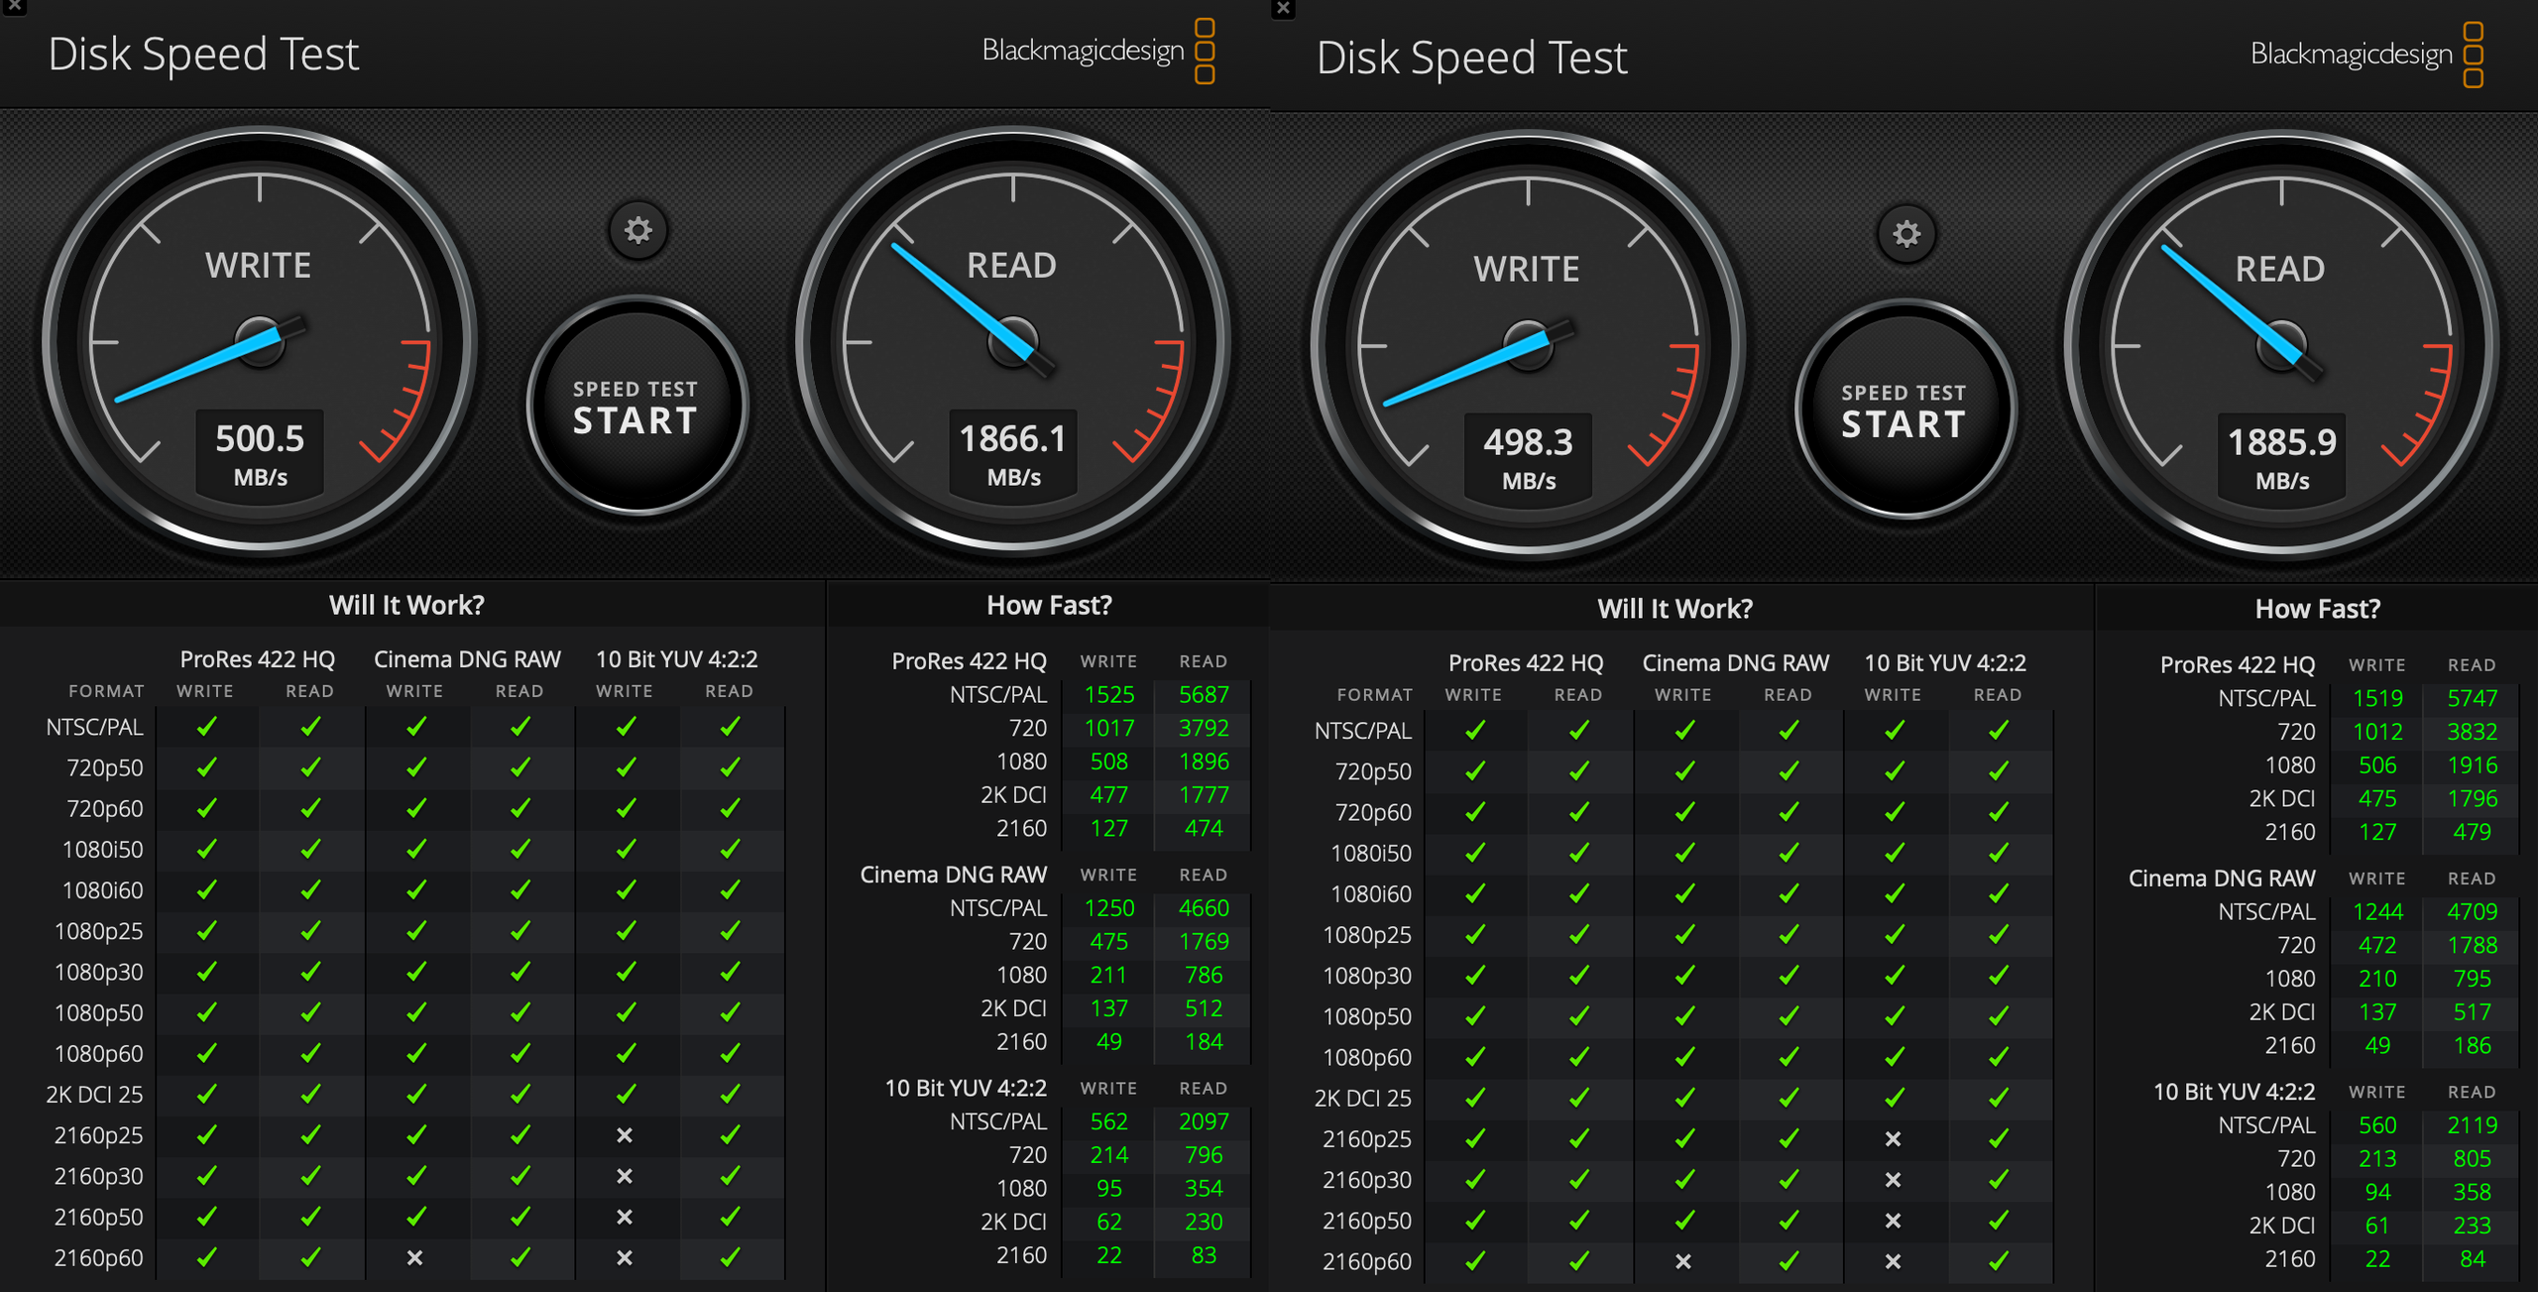
Task: Click the X mark in right window's 2160p50 row
Action: click(1893, 1221)
